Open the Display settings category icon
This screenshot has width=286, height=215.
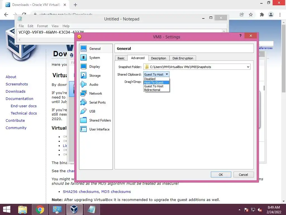click(84, 67)
